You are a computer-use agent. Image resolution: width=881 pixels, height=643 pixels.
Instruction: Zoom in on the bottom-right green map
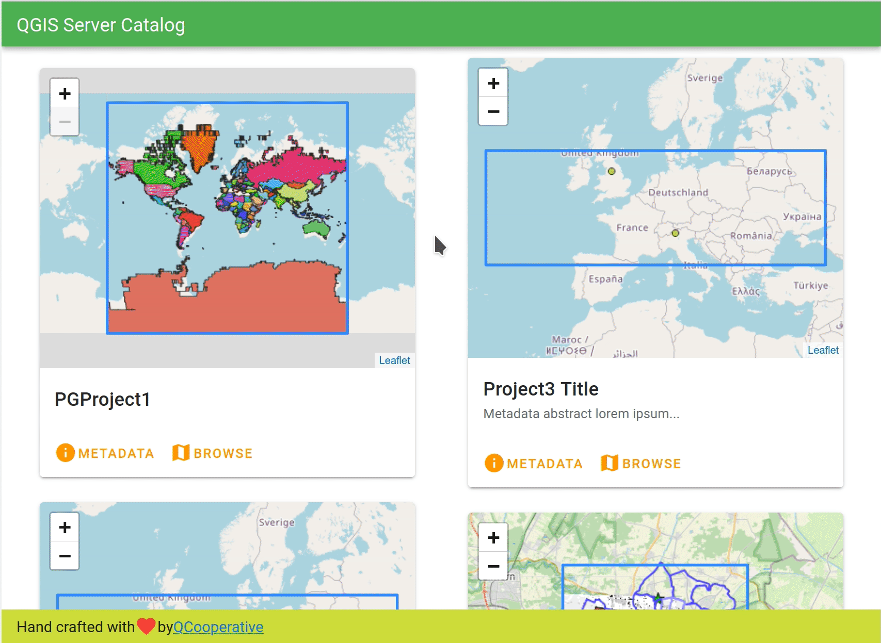[493, 538]
